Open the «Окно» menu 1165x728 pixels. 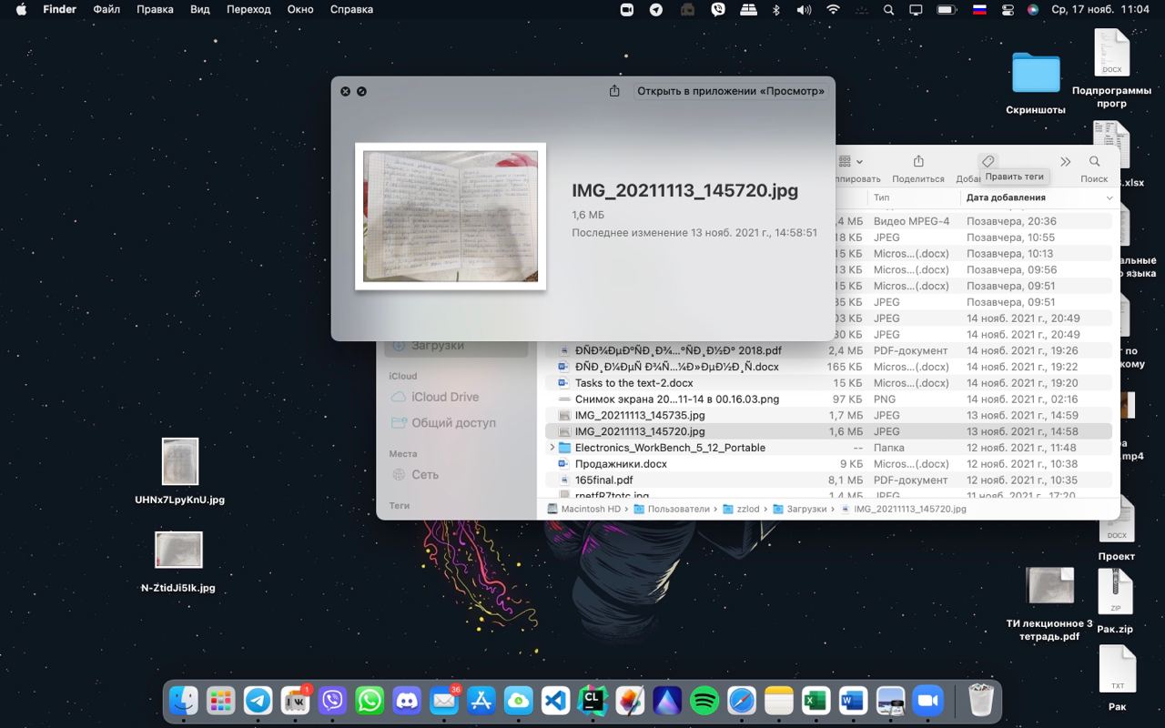click(300, 9)
